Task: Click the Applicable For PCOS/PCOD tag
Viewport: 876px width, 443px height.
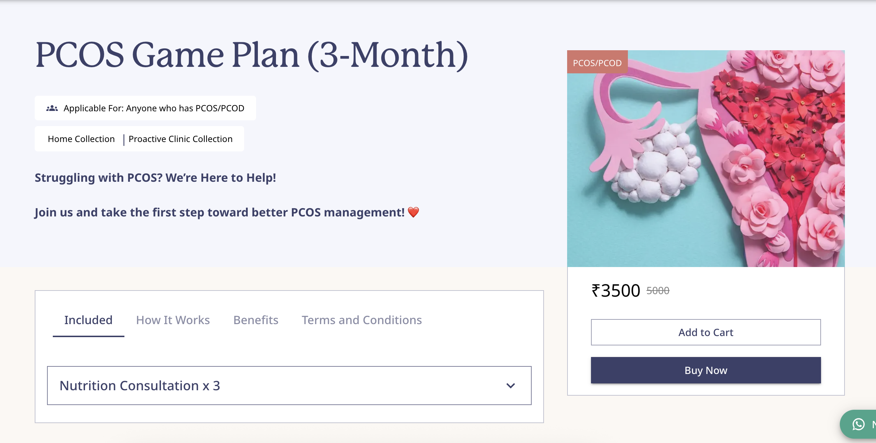Action: point(145,108)
